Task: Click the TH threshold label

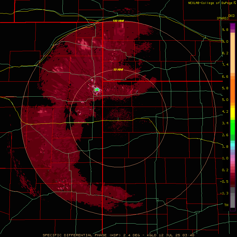Action: click(x=226, y=205)
